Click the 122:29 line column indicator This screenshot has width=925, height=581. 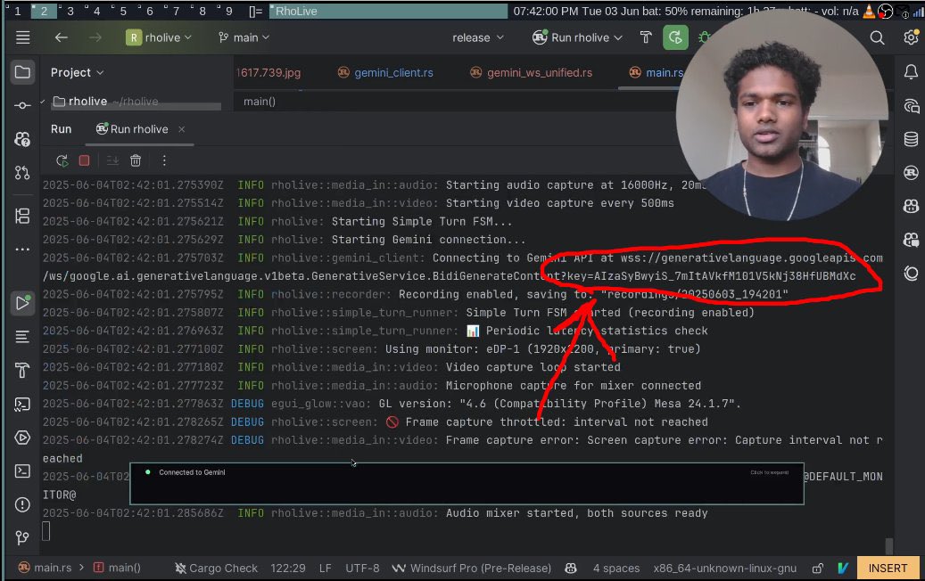[288, 568]
